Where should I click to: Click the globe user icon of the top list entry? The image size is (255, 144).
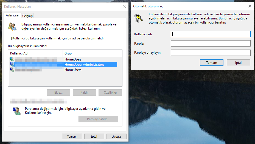pyautogui.click(x=12, y=59)
